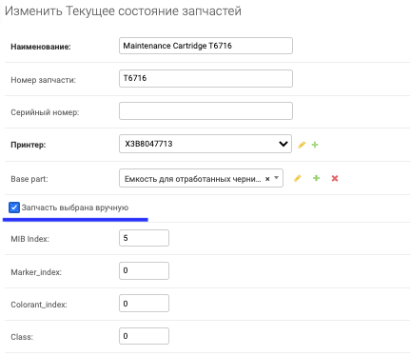Click the 'Запчасть выбрана вручную' label
Screen dimensions: 410x356
[x=75, y=208]
